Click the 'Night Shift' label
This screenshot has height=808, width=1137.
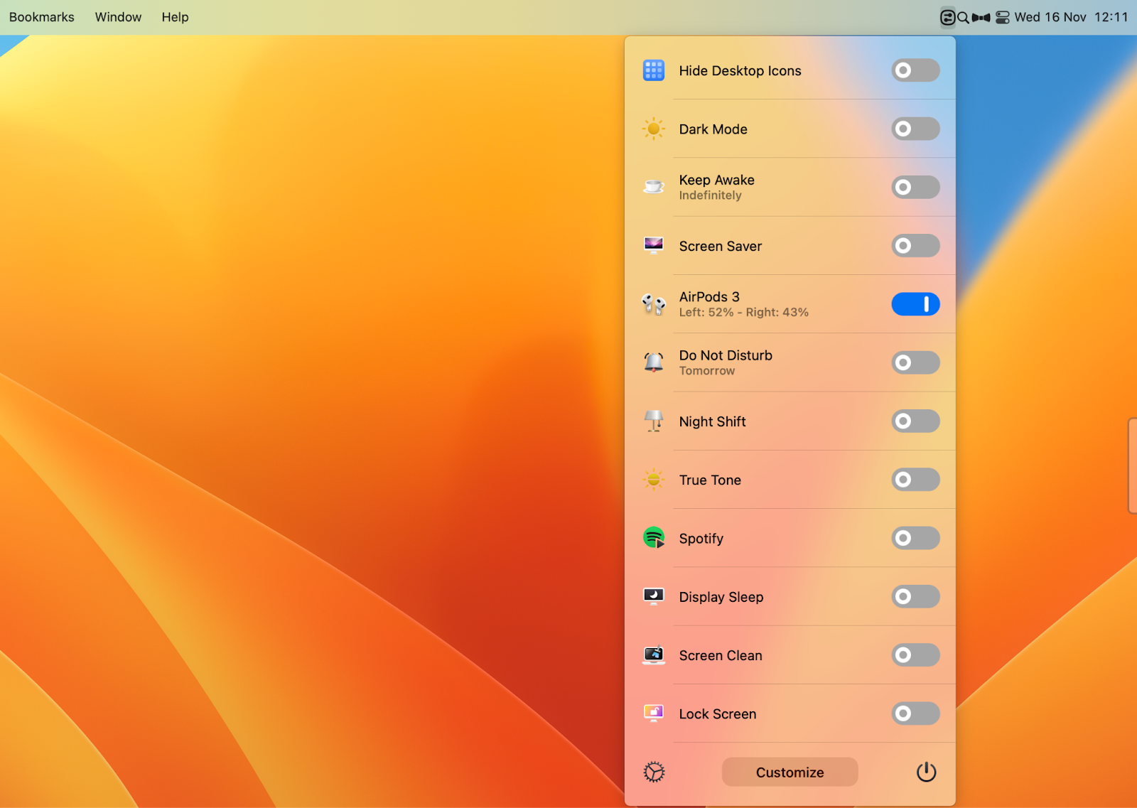pyautogui.click(x=712, y=422)
